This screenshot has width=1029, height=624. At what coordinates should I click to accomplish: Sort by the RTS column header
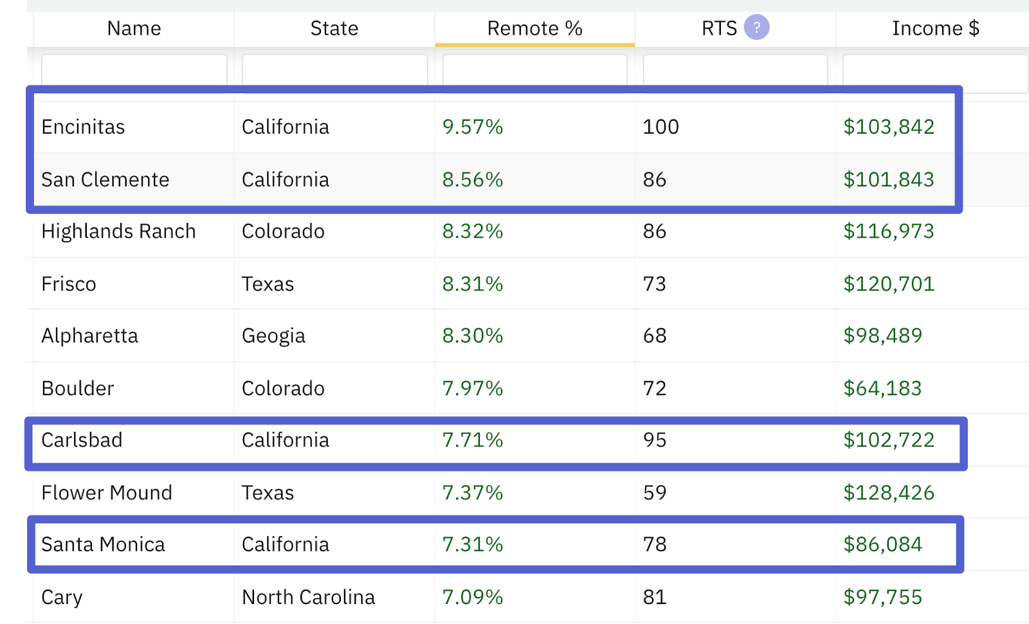719,28
